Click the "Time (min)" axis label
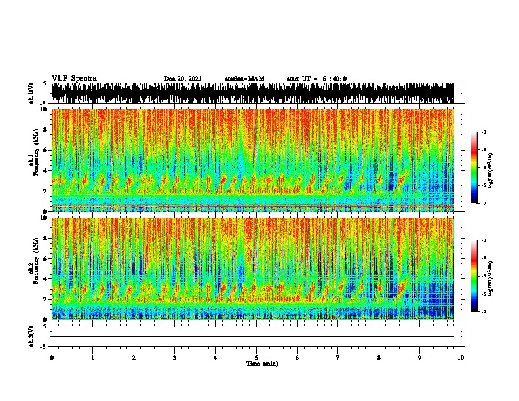 pyautogui.click(x=262, y=364)
